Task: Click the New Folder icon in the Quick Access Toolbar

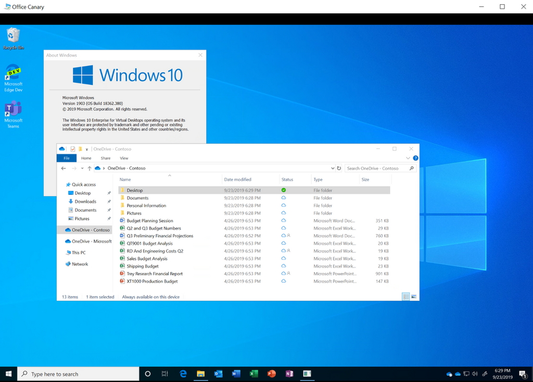Action: point(80,149)
